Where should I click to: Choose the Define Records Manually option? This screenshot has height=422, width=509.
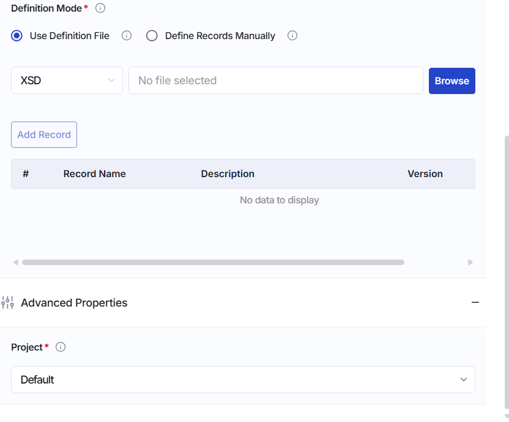coord(152,35)
